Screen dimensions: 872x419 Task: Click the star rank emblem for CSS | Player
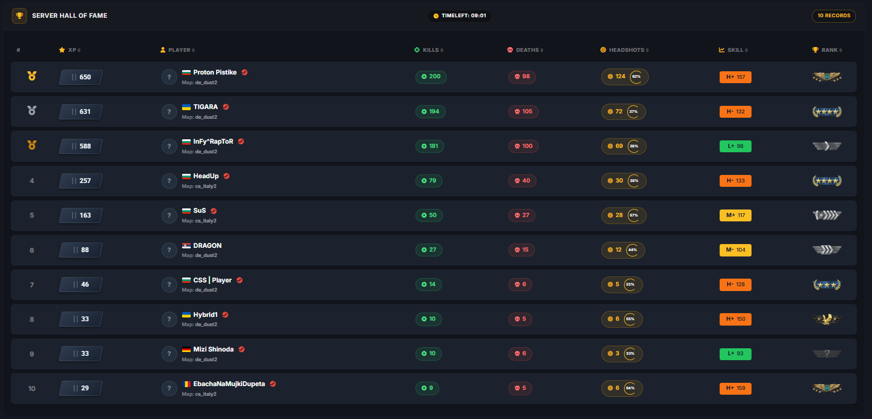click(827, 285)
